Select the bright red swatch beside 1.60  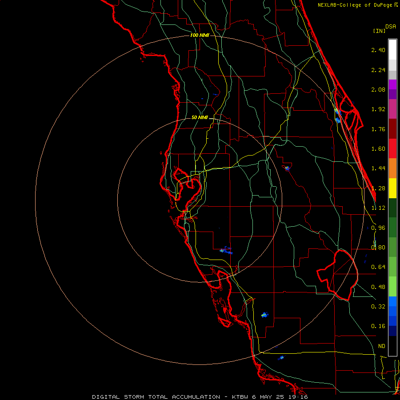coord(392,148)
